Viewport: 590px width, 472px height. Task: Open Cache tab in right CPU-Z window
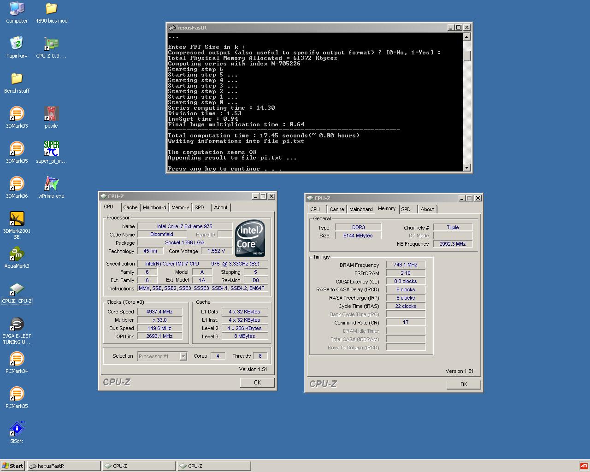coord(336,209)
